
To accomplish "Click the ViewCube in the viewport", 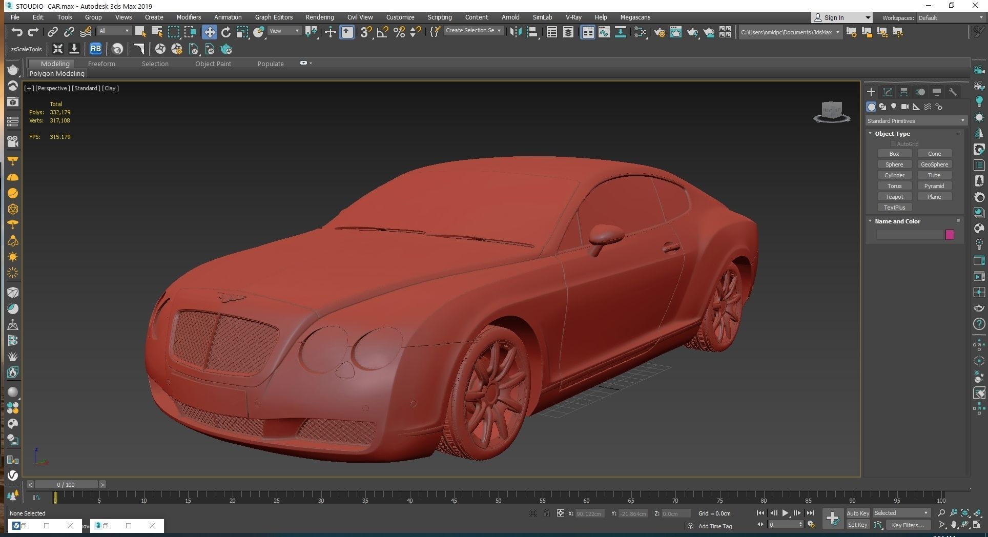I will pyautogui.click(x=832, y=111).
